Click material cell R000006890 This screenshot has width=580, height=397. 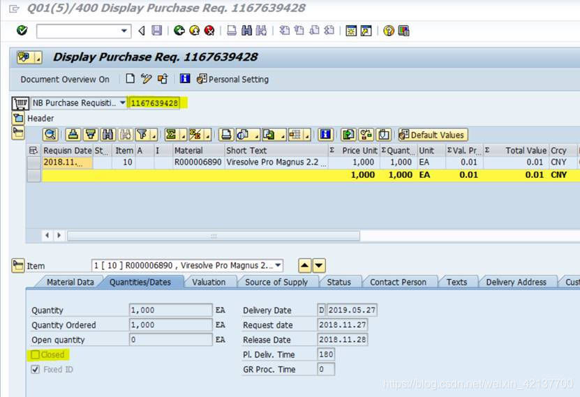[198, 163]
